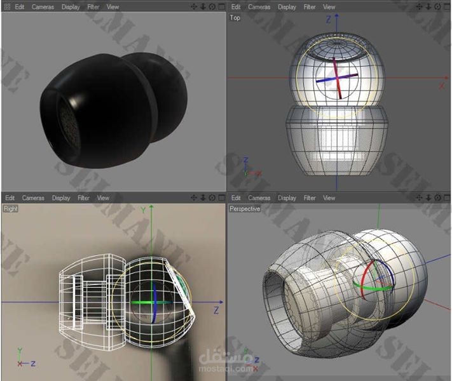Click the zoom arrow icon in the Top viewport
This screenshot has width=452, height=381.
tap(428, 6)
